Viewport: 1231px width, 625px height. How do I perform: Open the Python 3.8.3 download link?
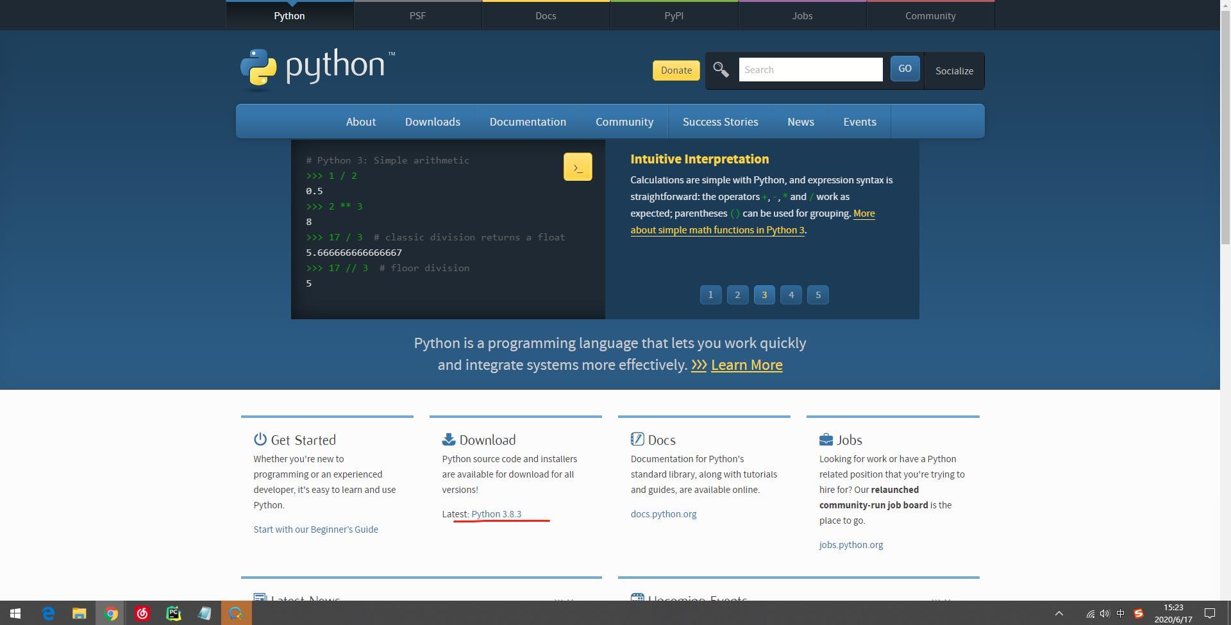point(497,513)
